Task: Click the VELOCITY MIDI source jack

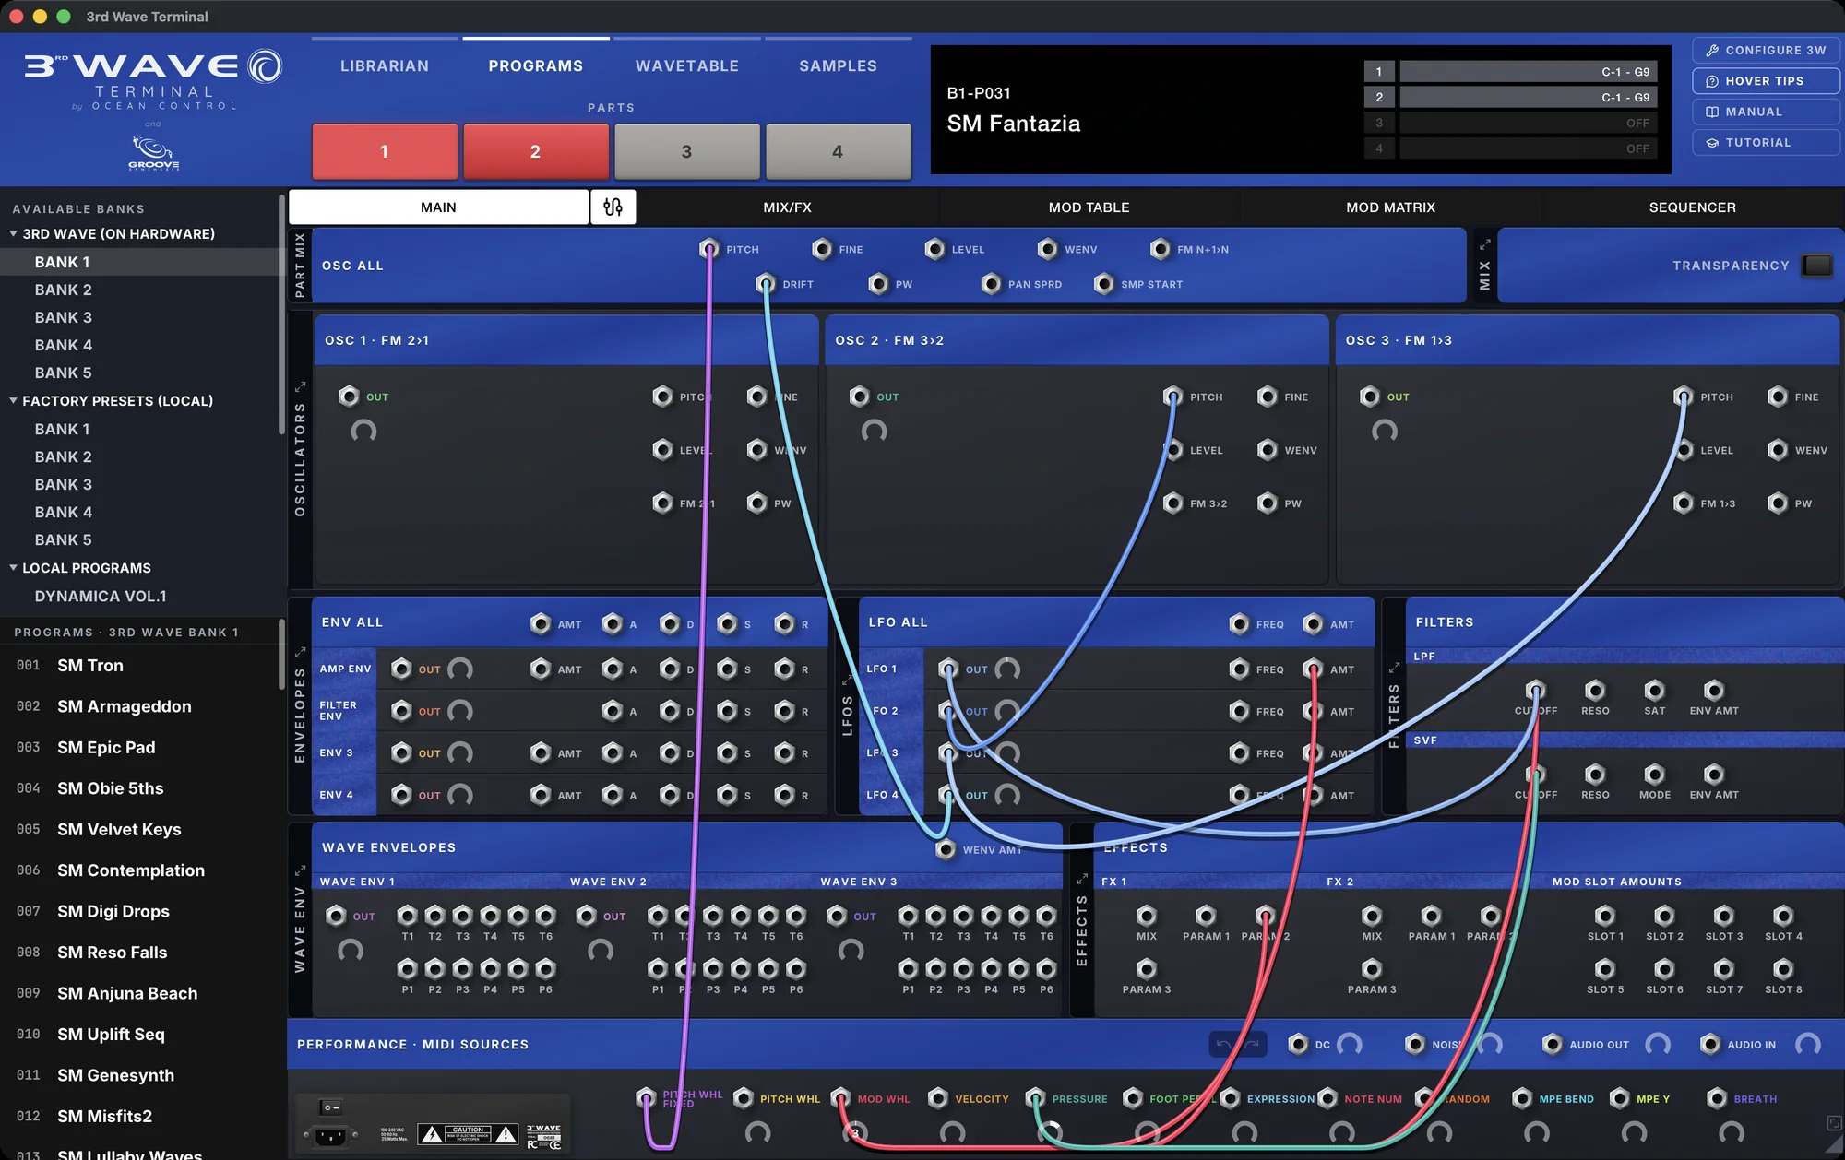Action: click(x=938, y=1098)
